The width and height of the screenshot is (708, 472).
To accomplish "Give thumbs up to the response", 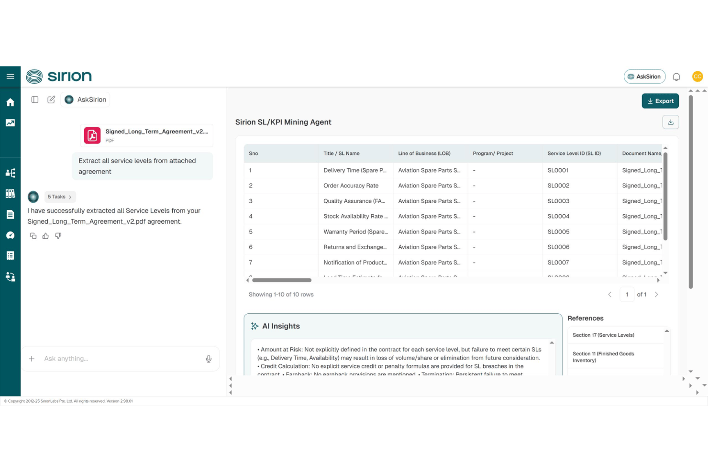I will pos(45,236).
